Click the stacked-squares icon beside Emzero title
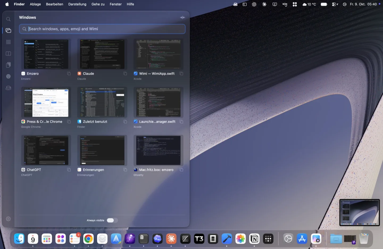 pos(69,74)
